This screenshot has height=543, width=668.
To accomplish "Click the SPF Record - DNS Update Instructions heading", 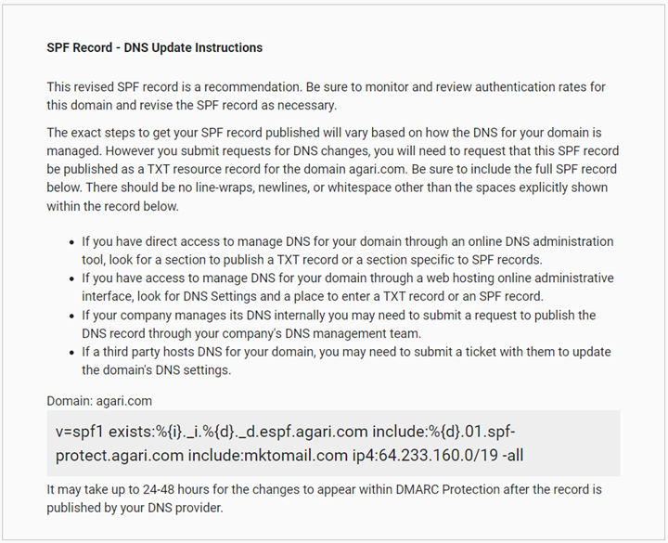I will coord(154,47).
